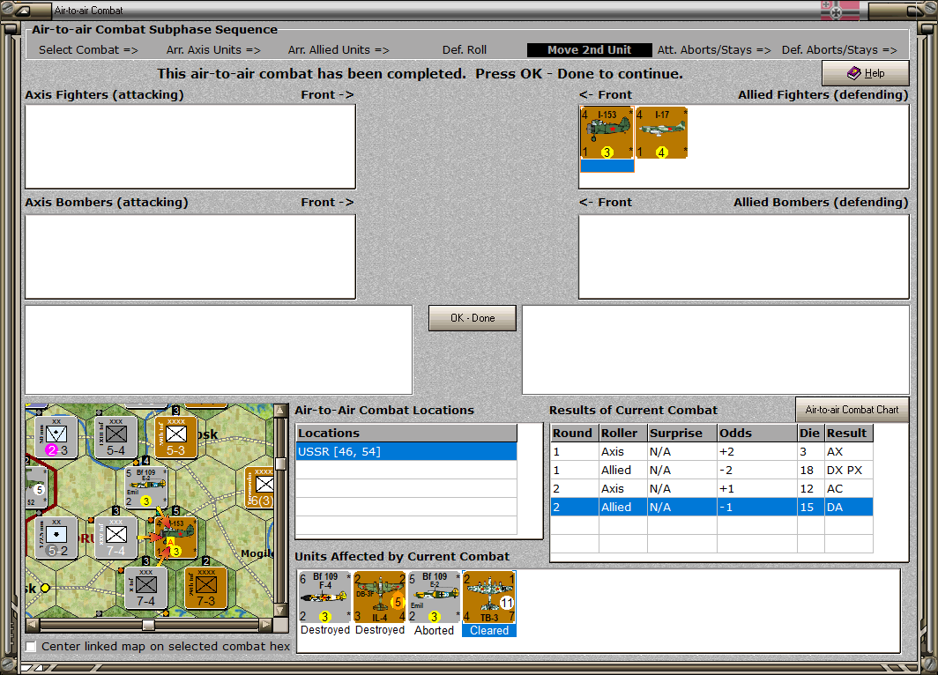Open the Air-to-air Combat Chart
The image size is (938, 675).
[x=852, y=410]
